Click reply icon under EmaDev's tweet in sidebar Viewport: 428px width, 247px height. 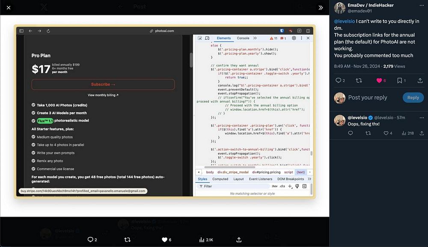point(338,80)
